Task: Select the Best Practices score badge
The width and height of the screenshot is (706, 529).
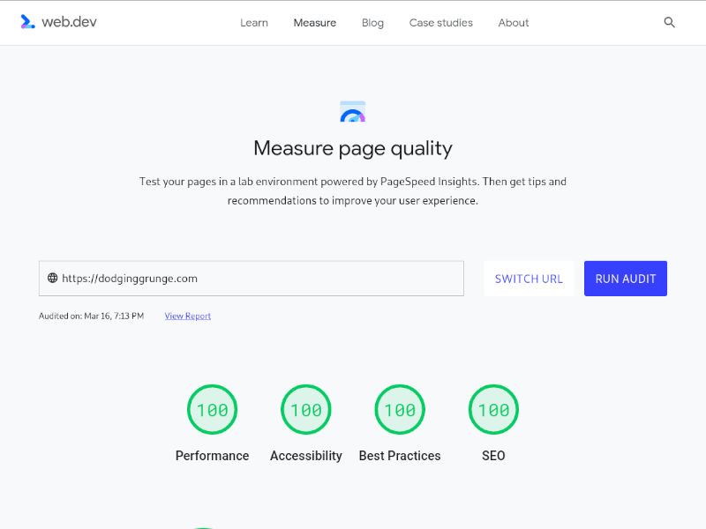Action: click(x=399, y=409)
